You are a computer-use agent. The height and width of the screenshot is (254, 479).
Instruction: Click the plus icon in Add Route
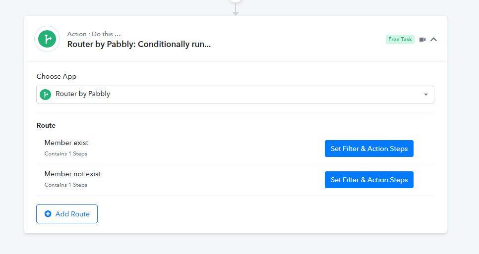coord(48,214)
